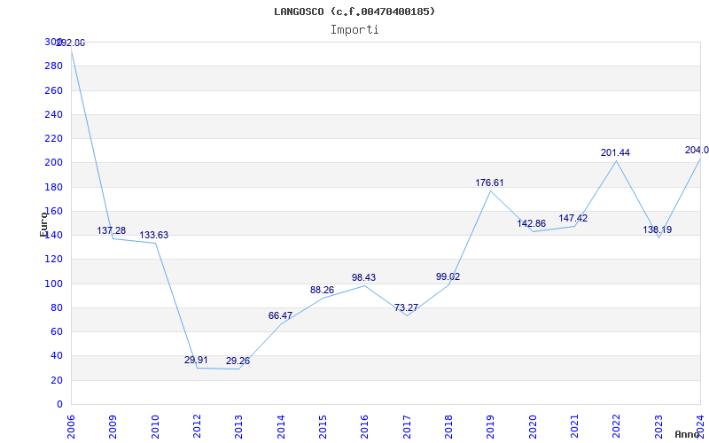
Task: Select the 99.02 data label
Action: pos(448,276)
